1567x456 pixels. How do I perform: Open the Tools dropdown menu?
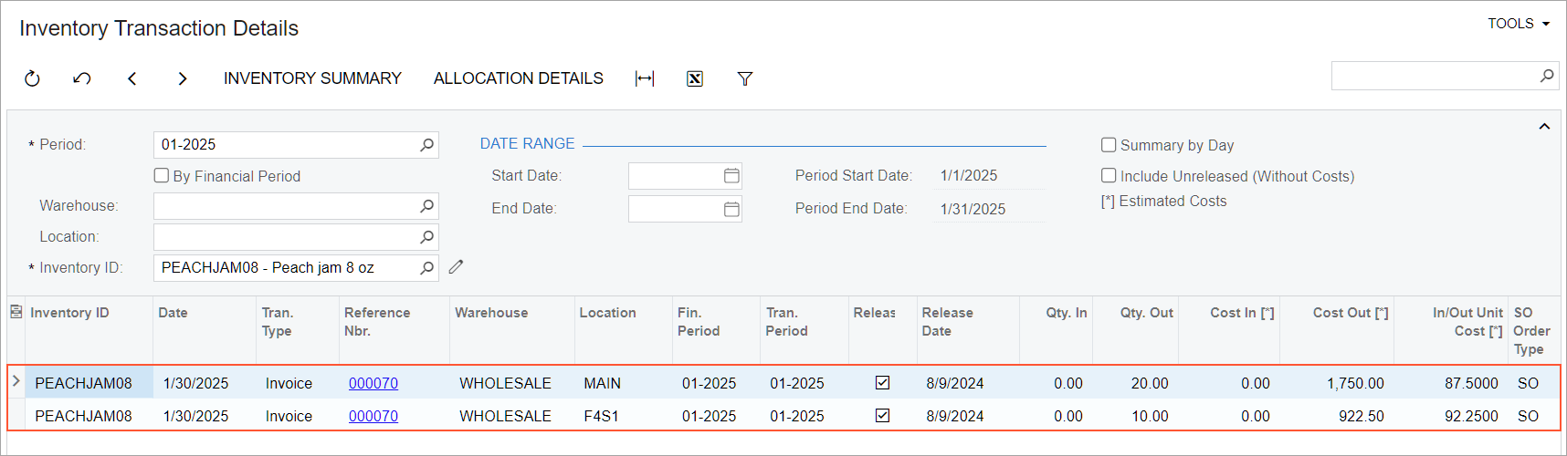1519,24
